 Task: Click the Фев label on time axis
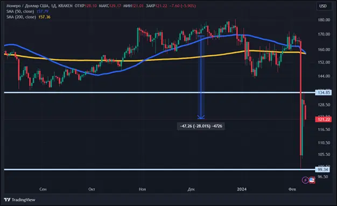point(292,189)
